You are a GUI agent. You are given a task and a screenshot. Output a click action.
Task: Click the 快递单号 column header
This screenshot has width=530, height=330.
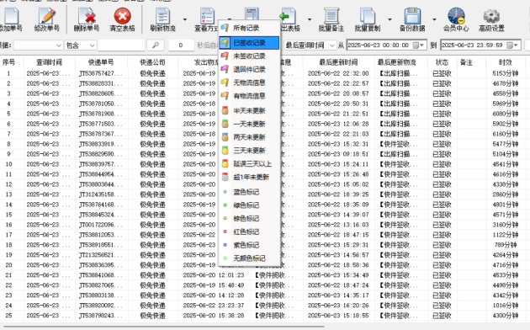pyautogui.click(x=101, y=62)
